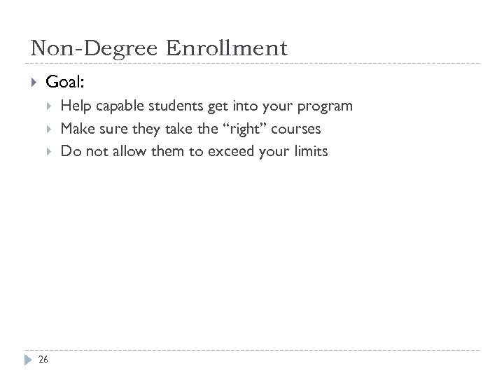This screenshot has height=378, width=504.
Task: Click the triangle marker beside slide number 26
Action: [29, 360]
